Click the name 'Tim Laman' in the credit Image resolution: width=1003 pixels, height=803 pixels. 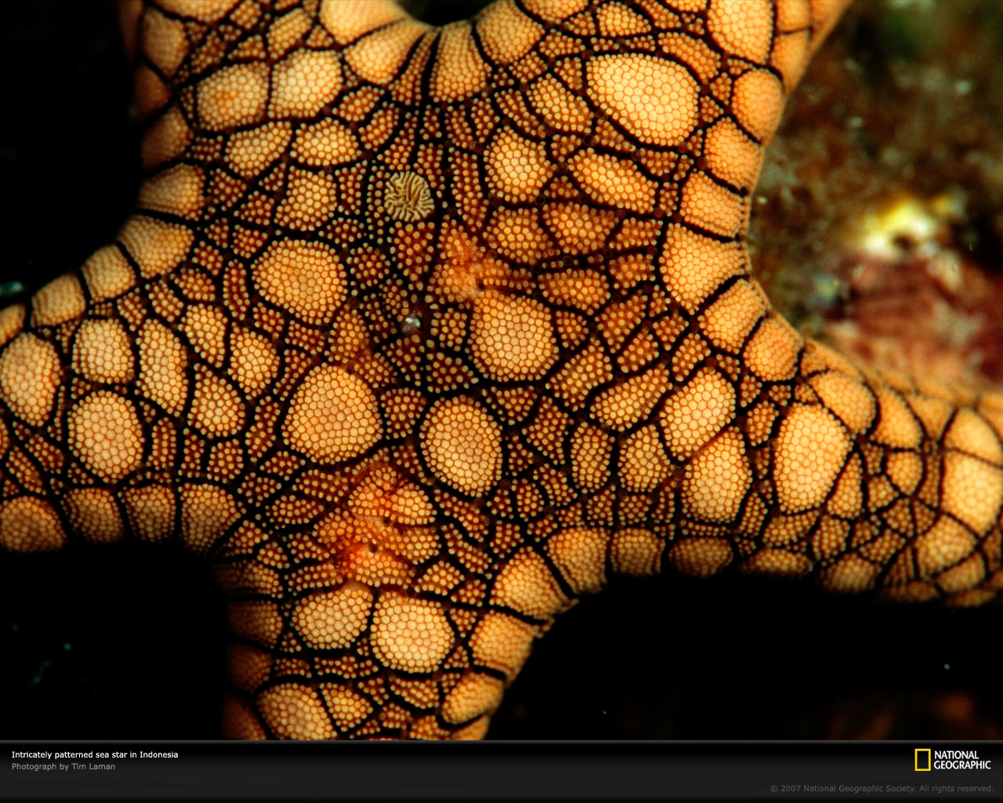93,766
